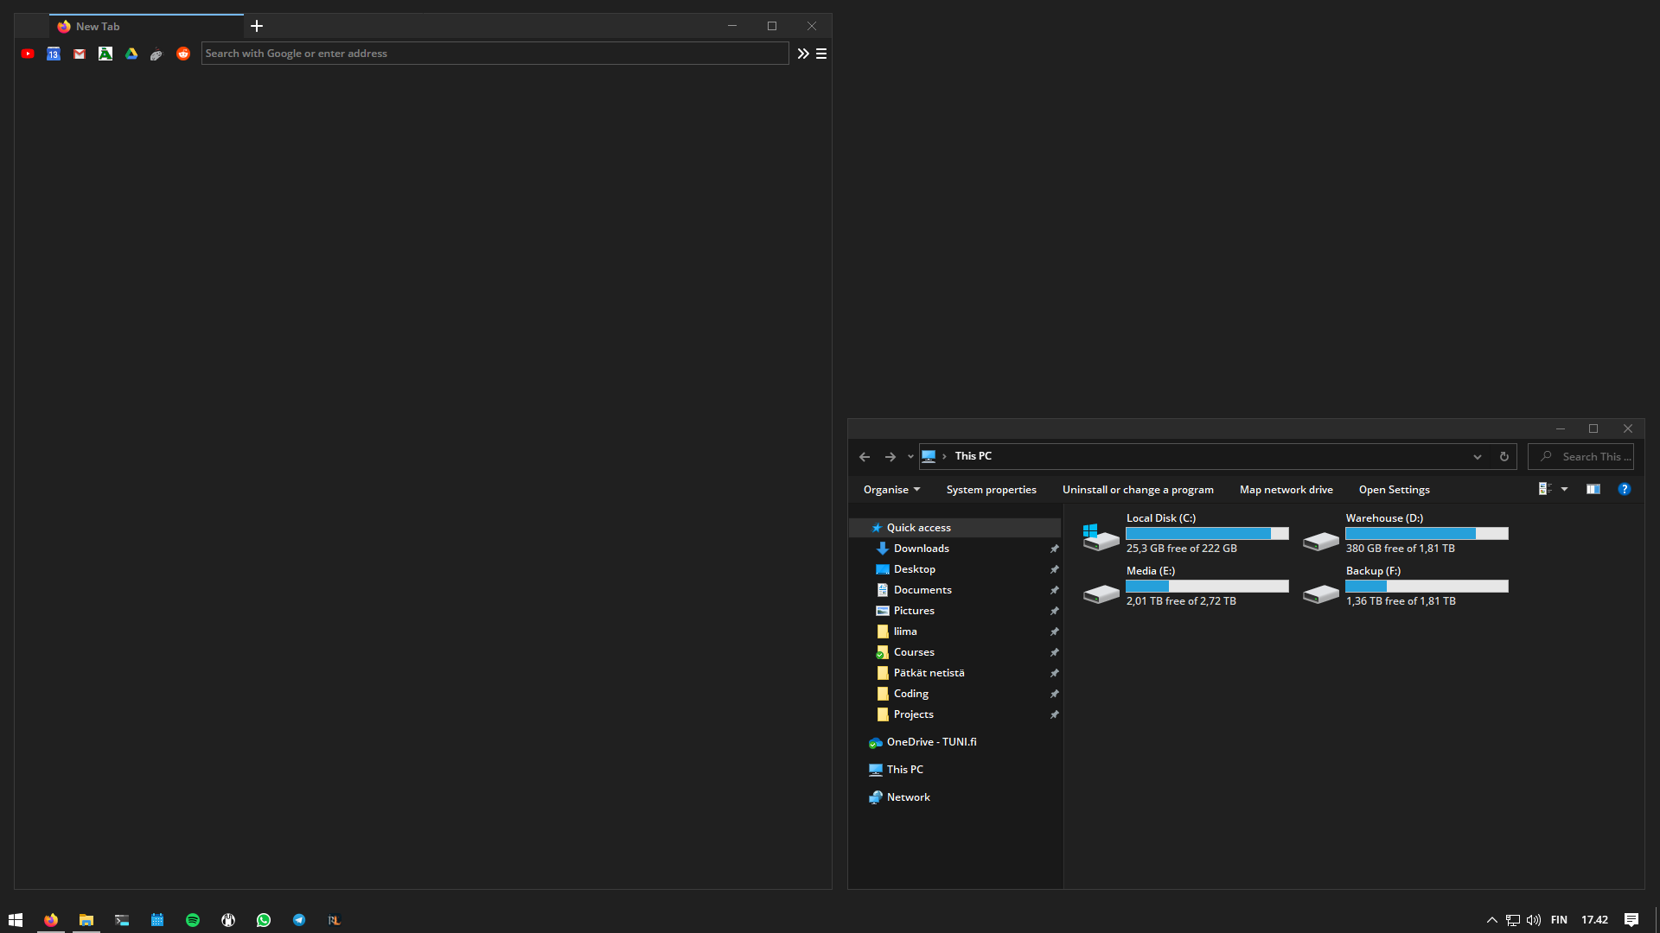The image size is (1660, 933).
Task: Open Explorer help icon
Action: [x=1625, y=489]
